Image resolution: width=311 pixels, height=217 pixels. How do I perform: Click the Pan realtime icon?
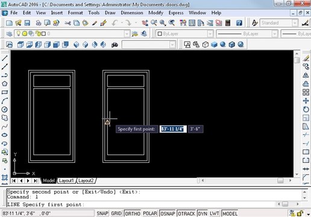point(145,23)
